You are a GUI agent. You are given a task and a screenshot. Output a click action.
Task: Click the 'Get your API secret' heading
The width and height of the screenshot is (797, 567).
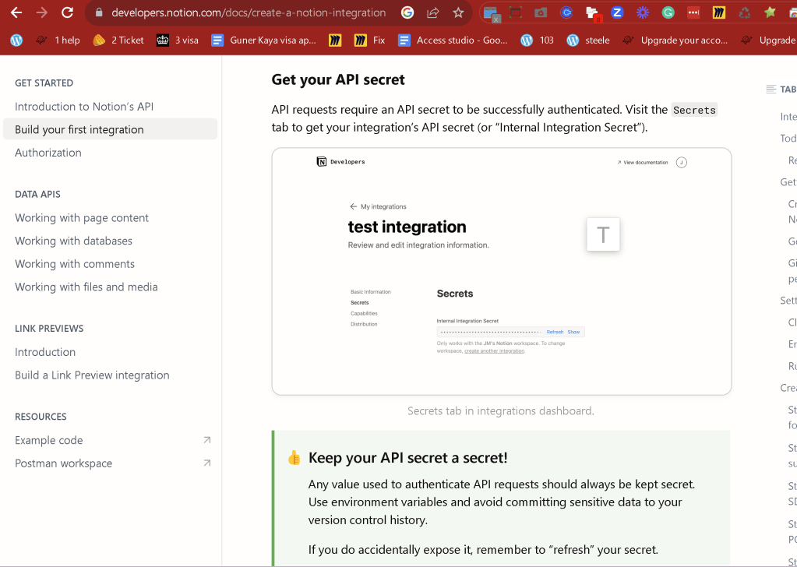tap(338, 79)
